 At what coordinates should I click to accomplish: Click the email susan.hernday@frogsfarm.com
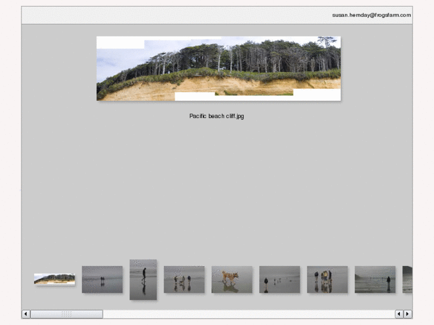(371, 16)
